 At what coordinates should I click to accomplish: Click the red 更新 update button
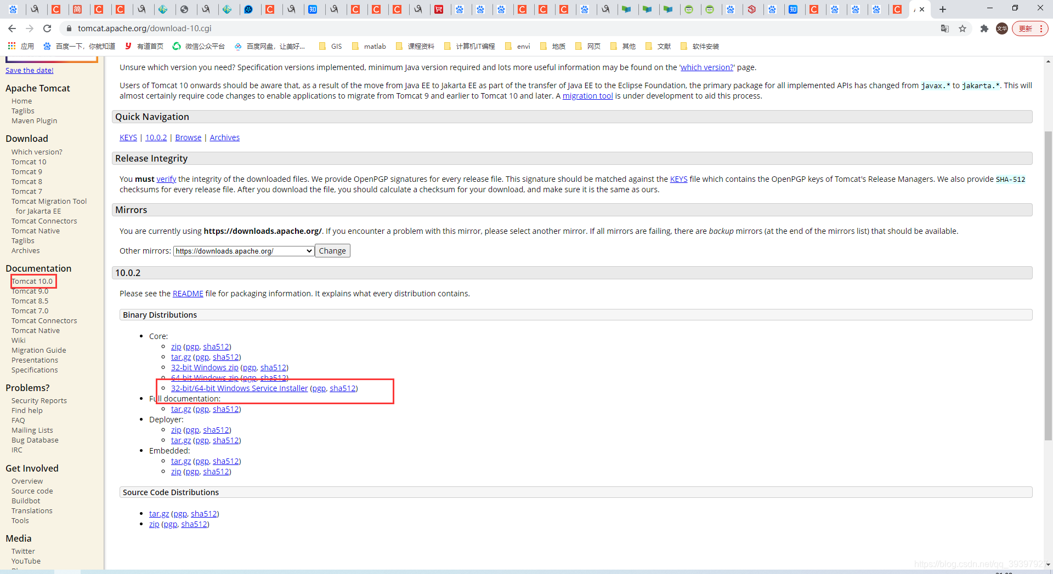(x=1030, y=28)
